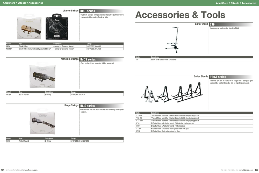Click right page Amplifiers / Effects / Accessories header

[x=236, y=3]
